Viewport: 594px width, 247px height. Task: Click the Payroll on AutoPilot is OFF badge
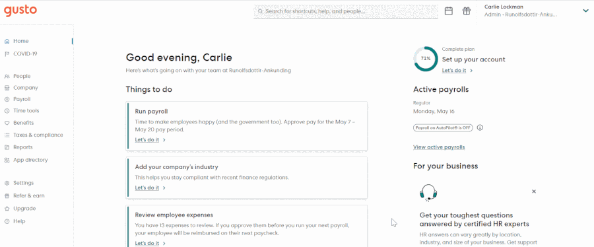[x=444, y=127]
